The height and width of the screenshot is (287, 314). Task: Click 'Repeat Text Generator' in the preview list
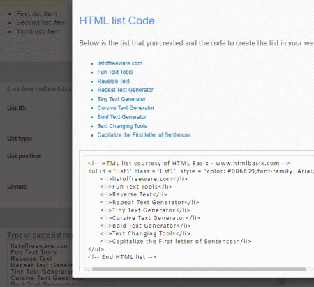(125, 90)
